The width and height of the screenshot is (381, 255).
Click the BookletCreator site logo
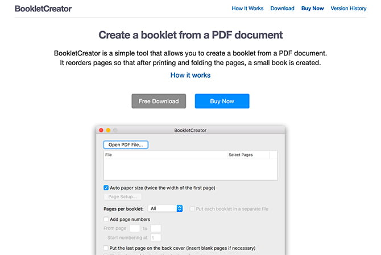pos(43,8)
